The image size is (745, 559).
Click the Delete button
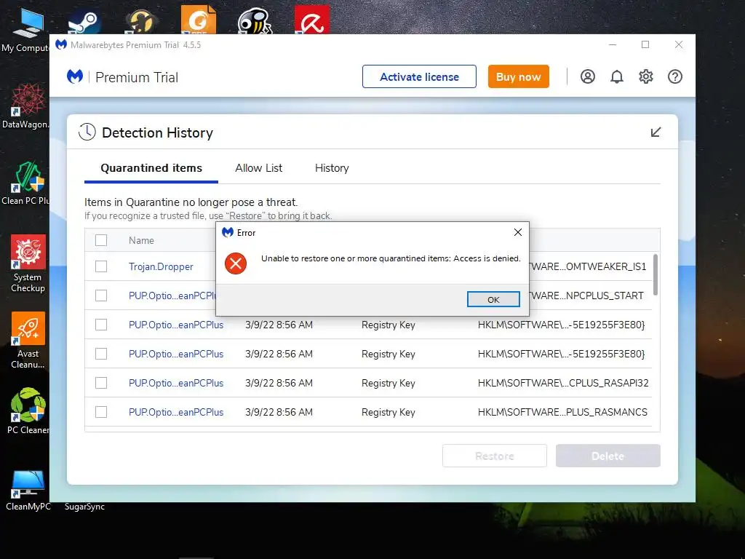click(x=608, y=456)
